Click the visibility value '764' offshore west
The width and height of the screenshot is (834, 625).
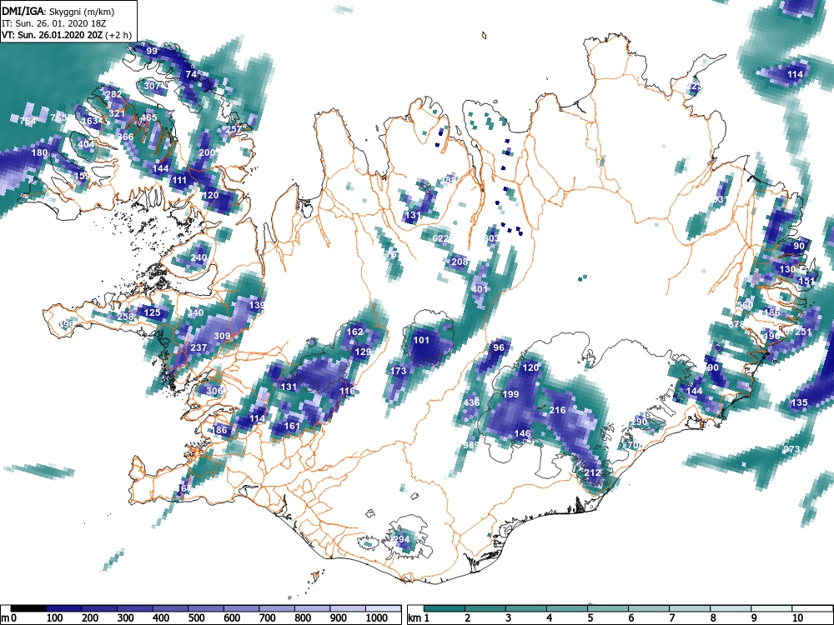tap(28, 121)
